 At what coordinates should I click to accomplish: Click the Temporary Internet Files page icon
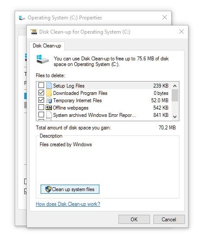49,101
